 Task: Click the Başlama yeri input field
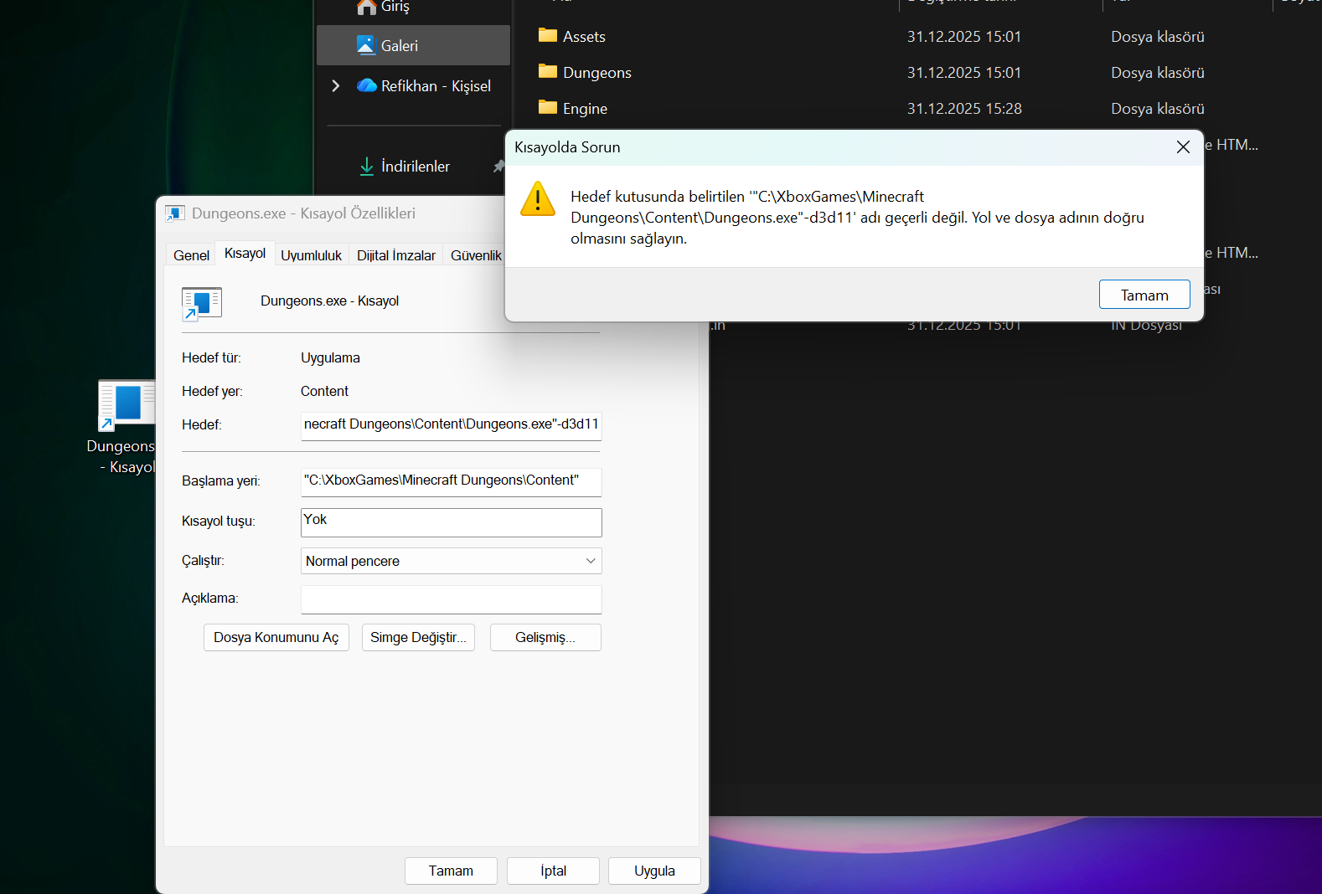[451, 481]
